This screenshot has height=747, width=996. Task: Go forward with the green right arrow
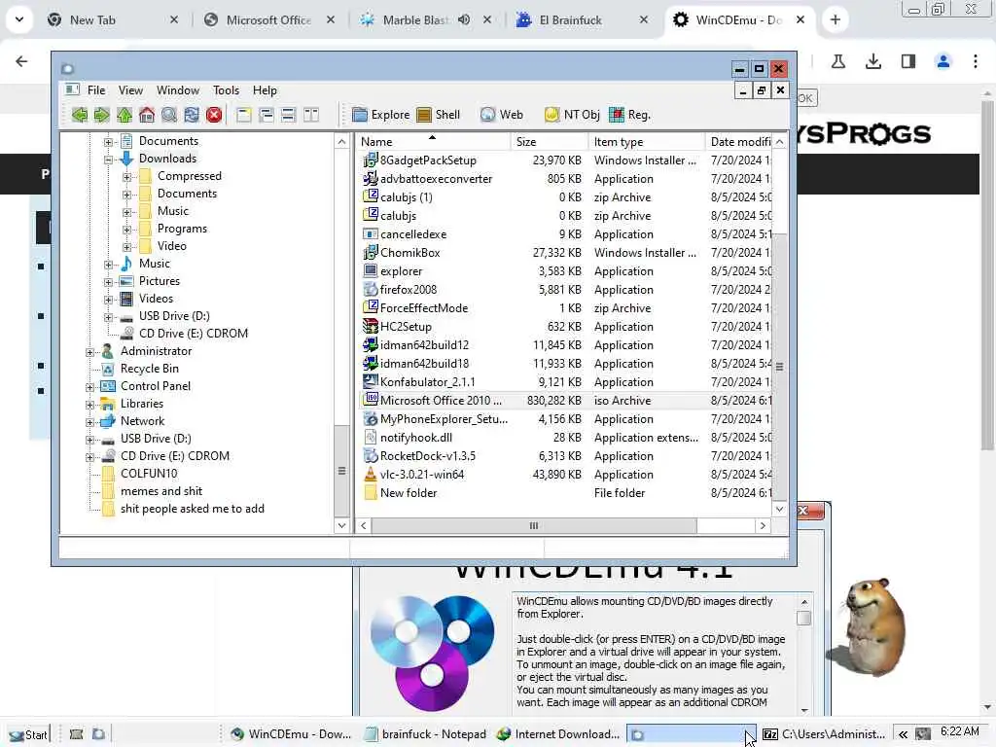click(101, 115)
